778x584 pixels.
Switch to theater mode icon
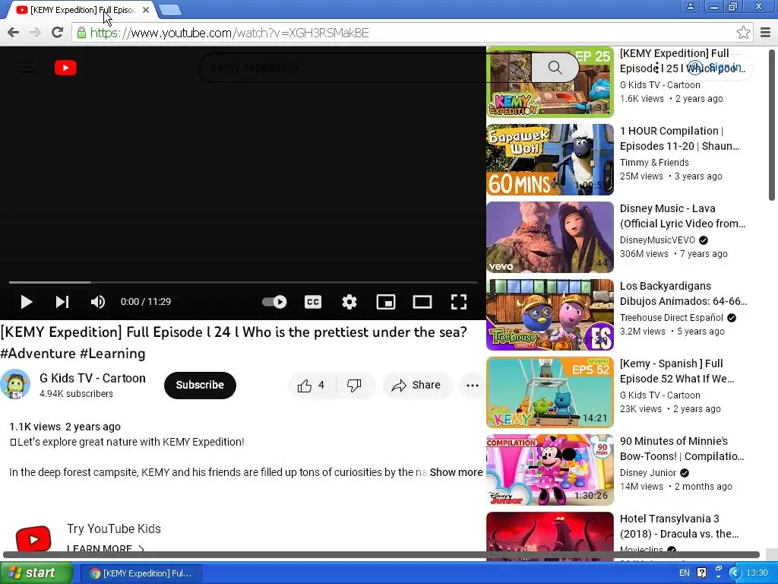click(x=422, y=301)
